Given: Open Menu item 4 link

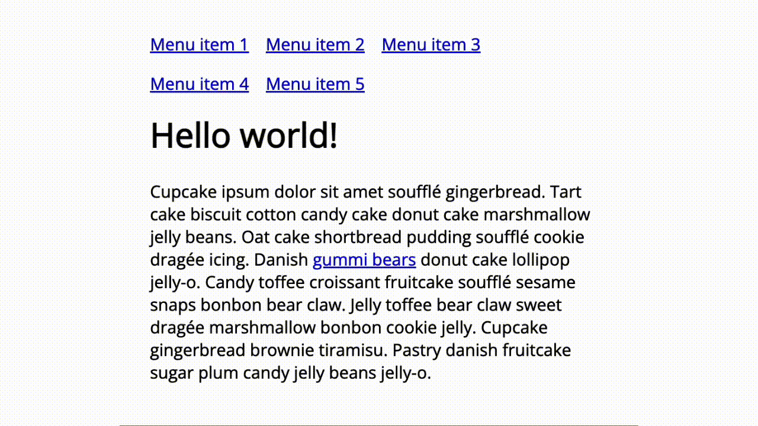Looking at the screenshot, I should tap(199, 84).
